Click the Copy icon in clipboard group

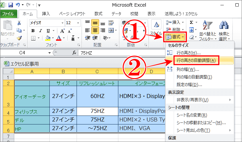pyautogui.click(x=19, y=30)
